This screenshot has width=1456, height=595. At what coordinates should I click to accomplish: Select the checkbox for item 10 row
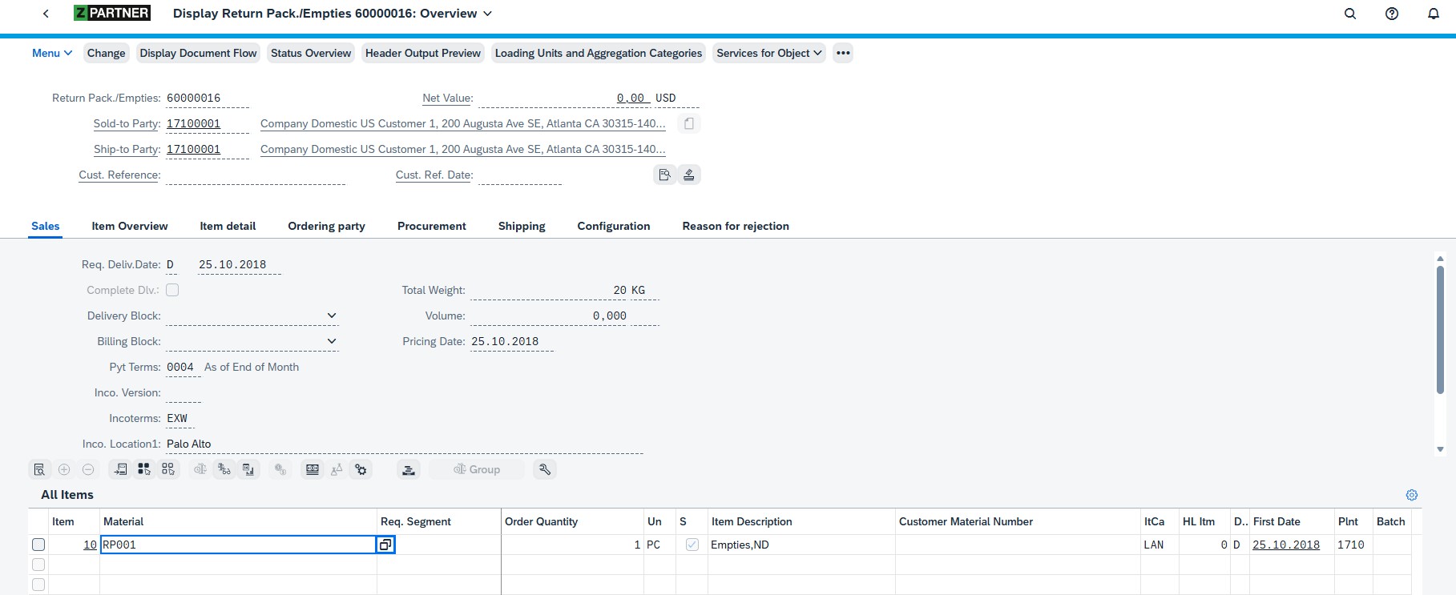click(x=38, y=545)
